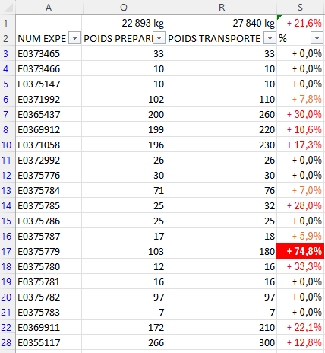Select cell E0369911
This screenshot has height=353, width=325.
(49, 328)
